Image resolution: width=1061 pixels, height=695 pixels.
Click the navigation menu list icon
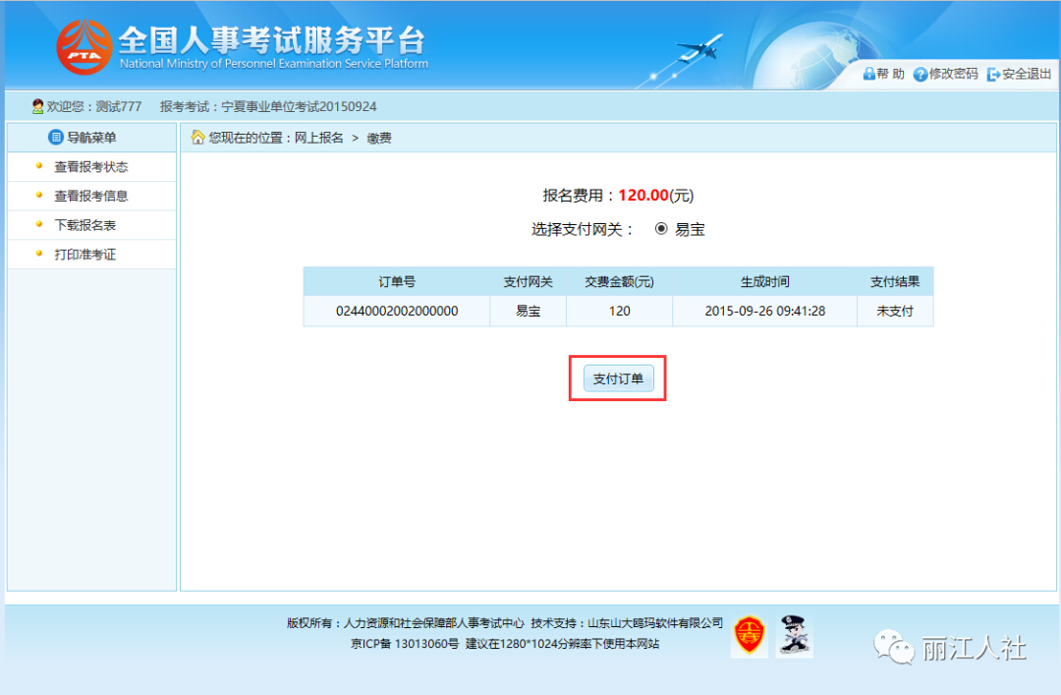[55, 138]
